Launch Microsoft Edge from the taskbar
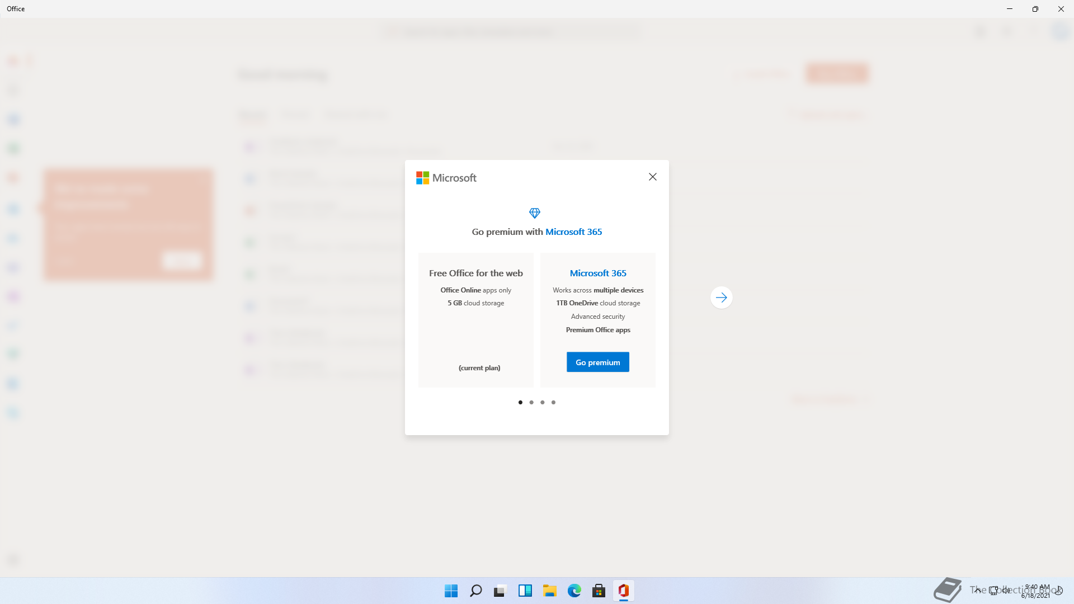The image size is (1074, 604). point(574,591)
